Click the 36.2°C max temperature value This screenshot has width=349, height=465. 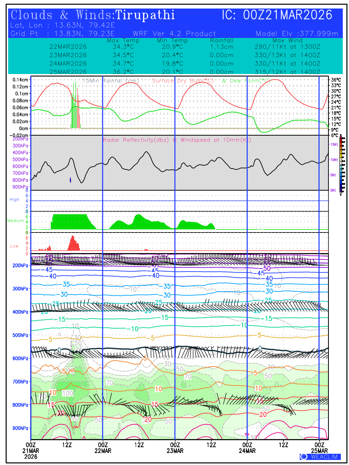(x=123, y=72)
